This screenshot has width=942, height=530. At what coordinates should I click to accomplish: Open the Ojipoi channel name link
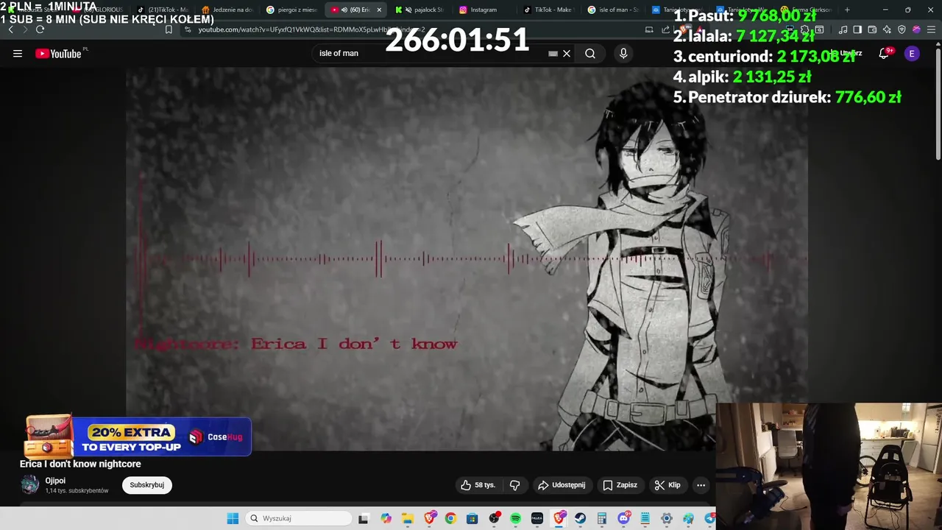coord(55,481)
